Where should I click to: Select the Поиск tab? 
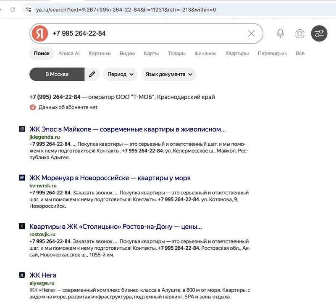coord(42,54)
